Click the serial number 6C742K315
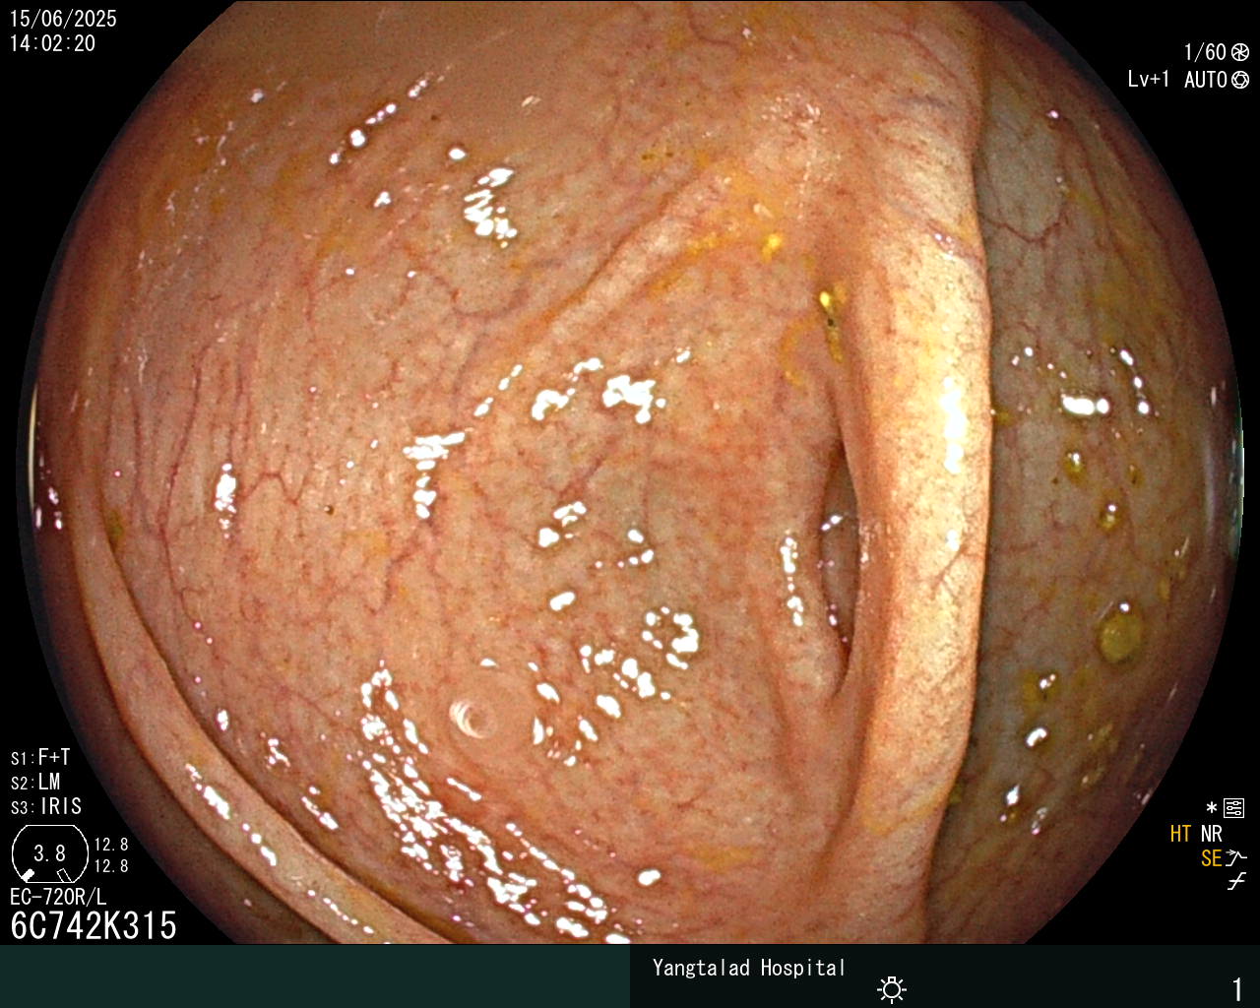The width and height of the screenshot is (1260, 1008). [94, 925]
